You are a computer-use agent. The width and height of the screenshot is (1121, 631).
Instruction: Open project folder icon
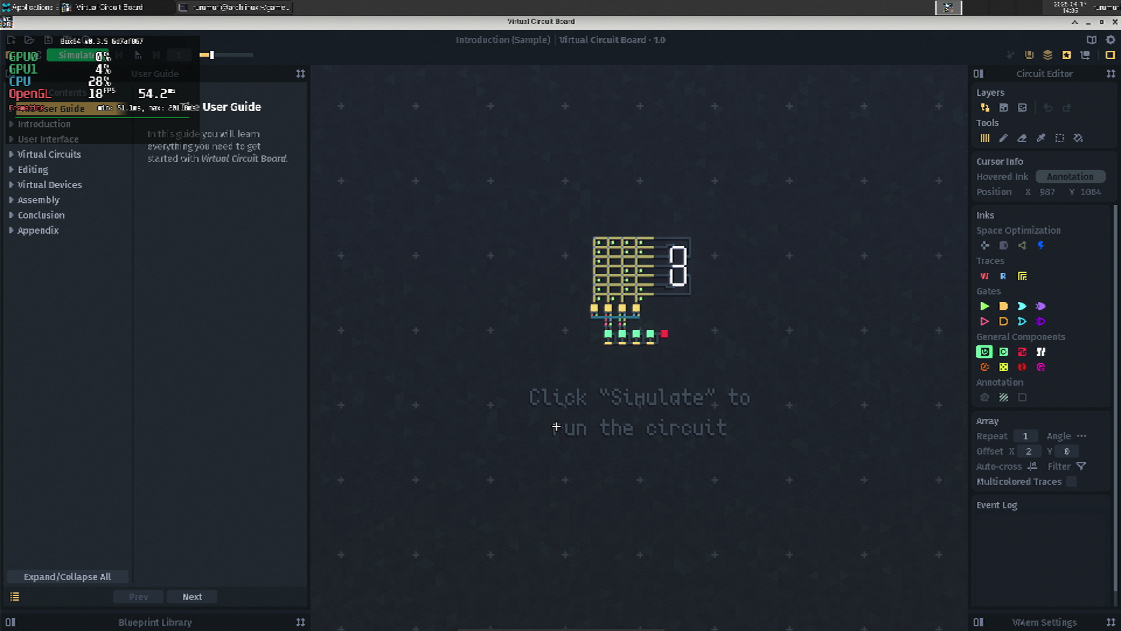[x=29, y=40]
